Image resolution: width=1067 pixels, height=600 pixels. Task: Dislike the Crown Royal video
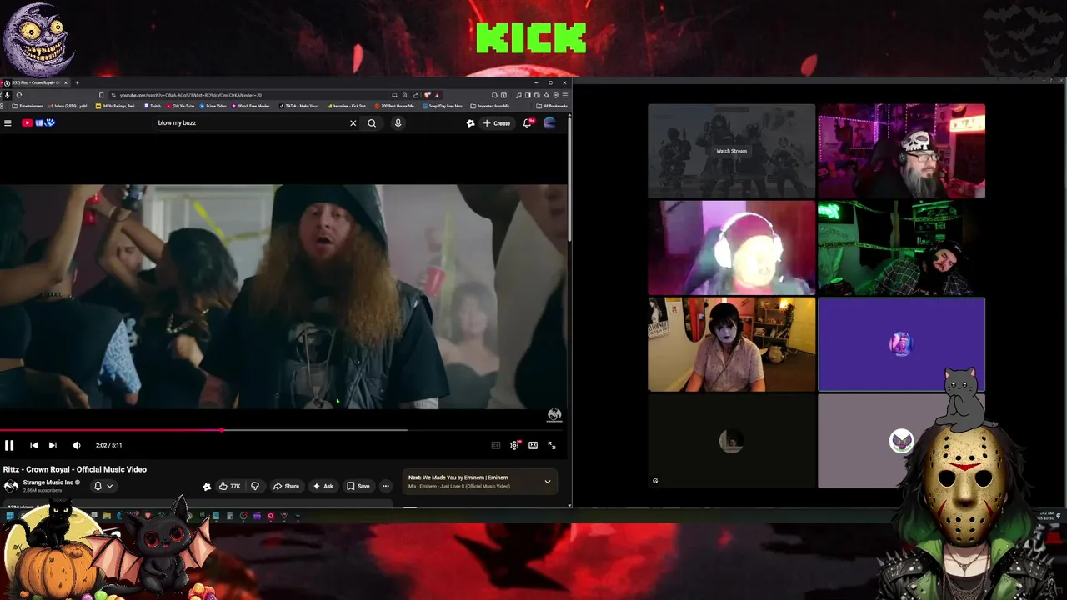255,486
